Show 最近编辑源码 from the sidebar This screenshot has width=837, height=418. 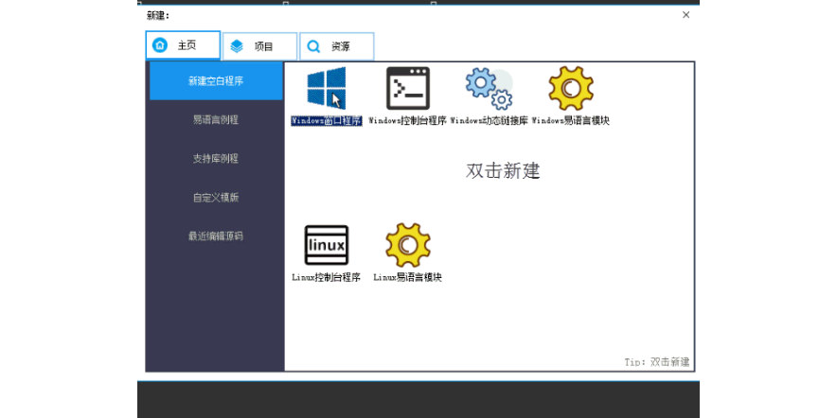[x=216, y=235]
